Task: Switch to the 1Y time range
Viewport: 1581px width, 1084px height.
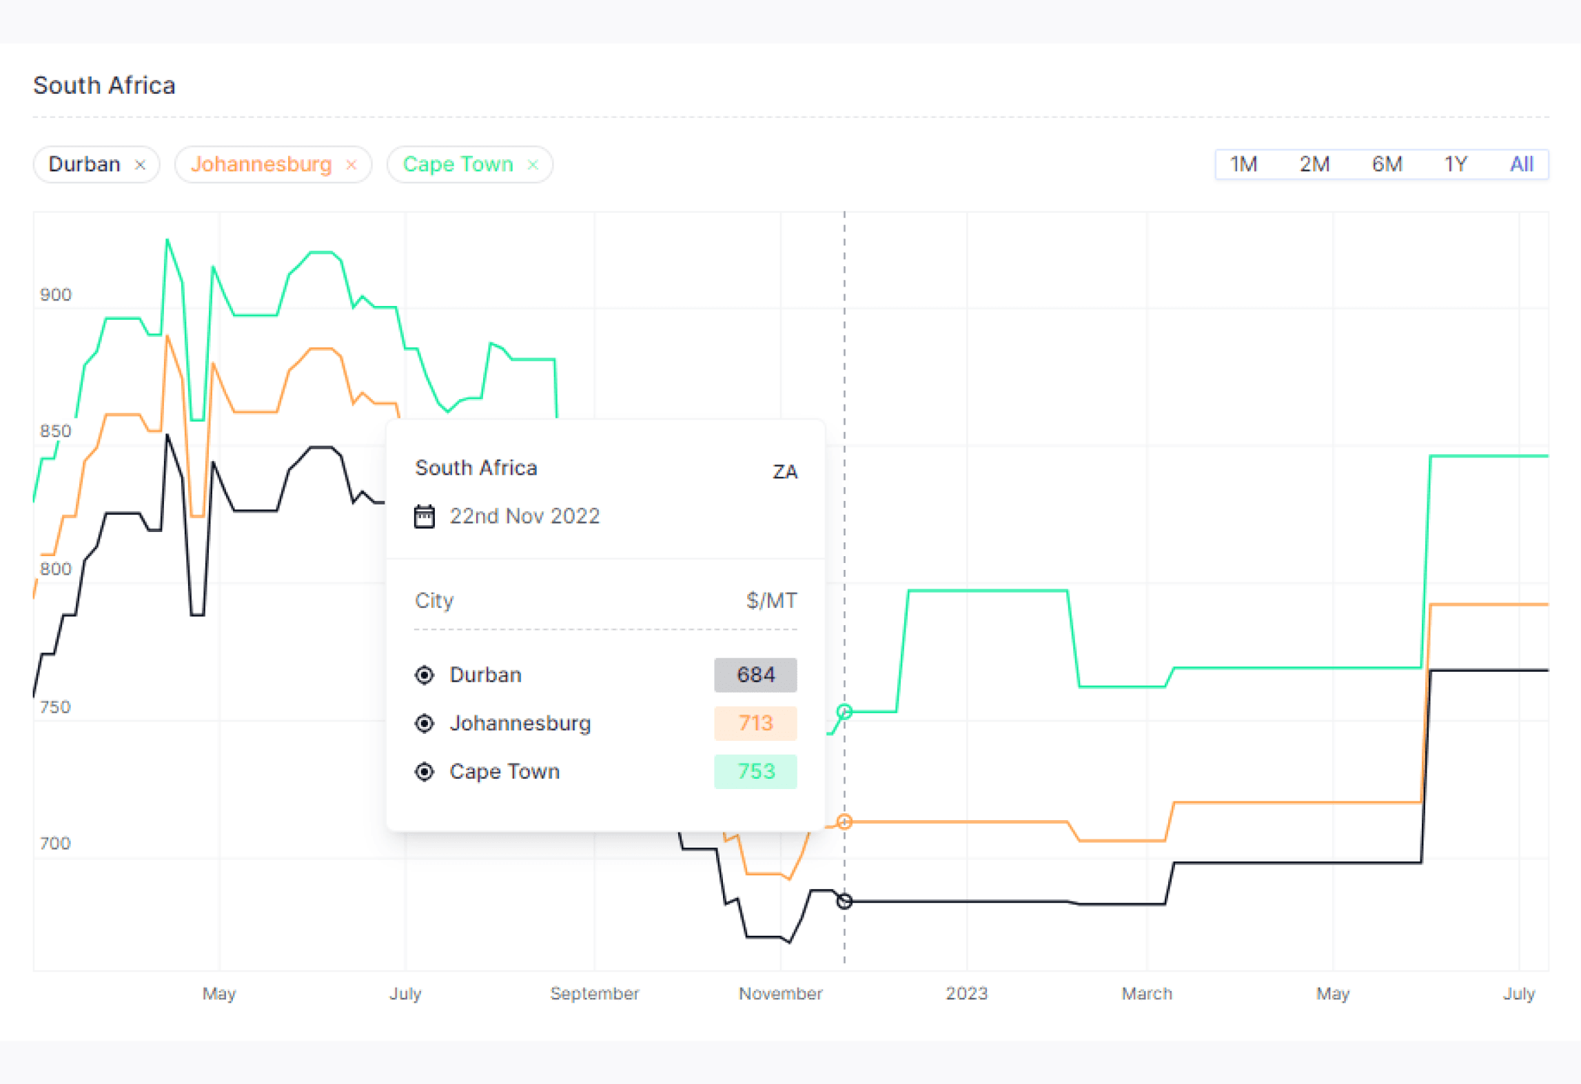Action: click(x=1456, y=164)
